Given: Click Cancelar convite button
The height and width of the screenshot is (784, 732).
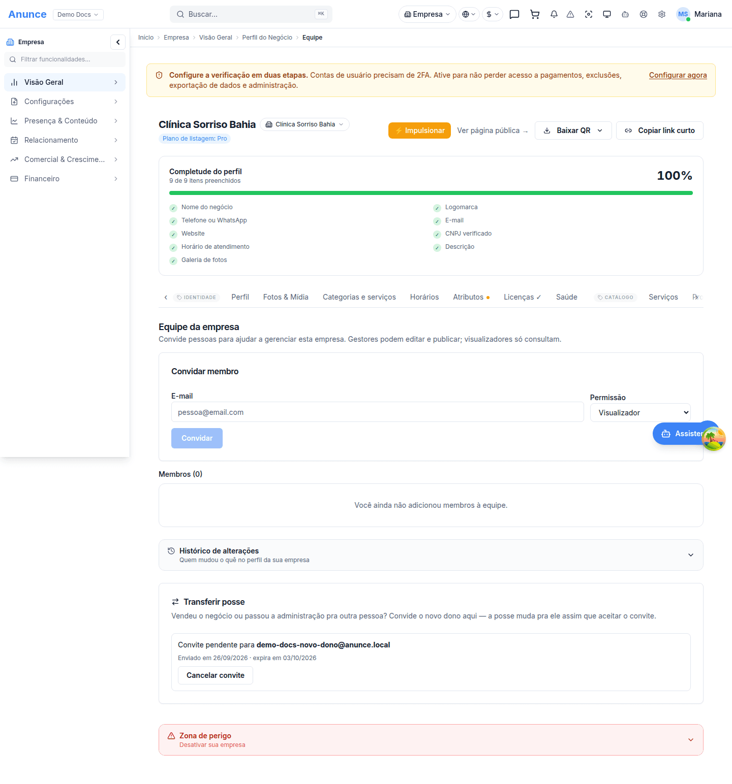Looking at the screenshot, I should (x=216, y=675).
